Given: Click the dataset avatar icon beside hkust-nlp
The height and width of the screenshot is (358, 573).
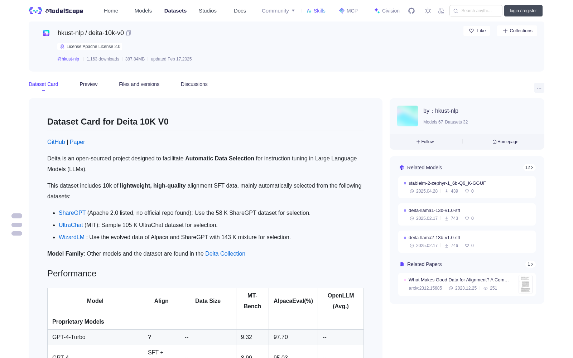Looking at the screenshot, I should pos(46,33).
